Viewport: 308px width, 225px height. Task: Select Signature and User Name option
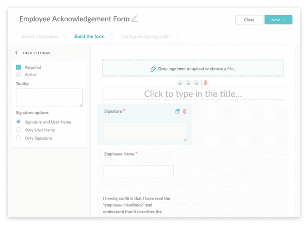[19, 122]
